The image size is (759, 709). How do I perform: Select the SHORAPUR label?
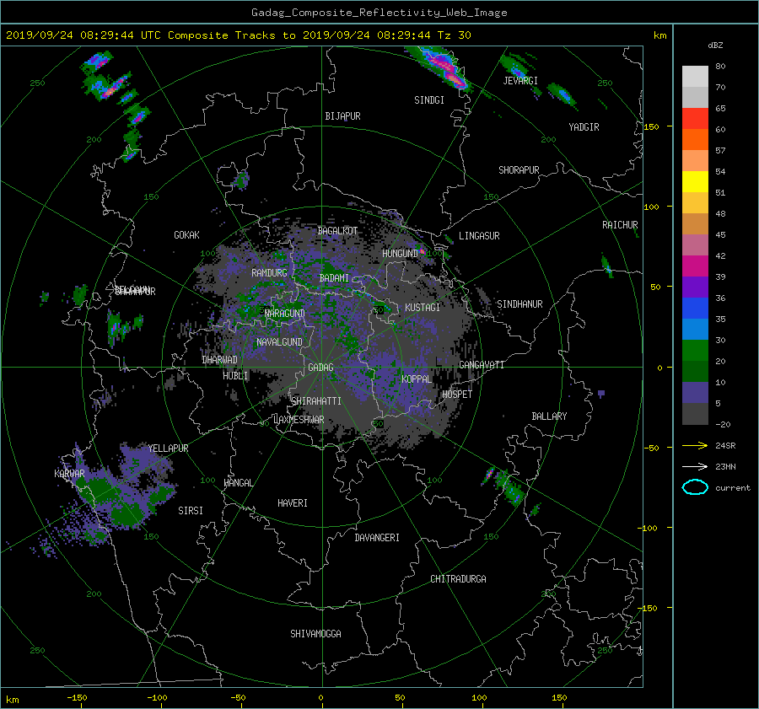pos(519,170)
